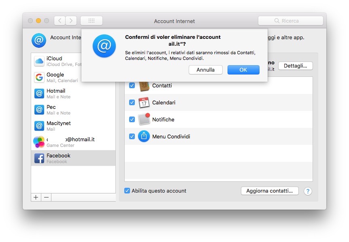The image size is (349, 242).
Task: Click the Notifiche notification icon
Action: click(144, 119)
